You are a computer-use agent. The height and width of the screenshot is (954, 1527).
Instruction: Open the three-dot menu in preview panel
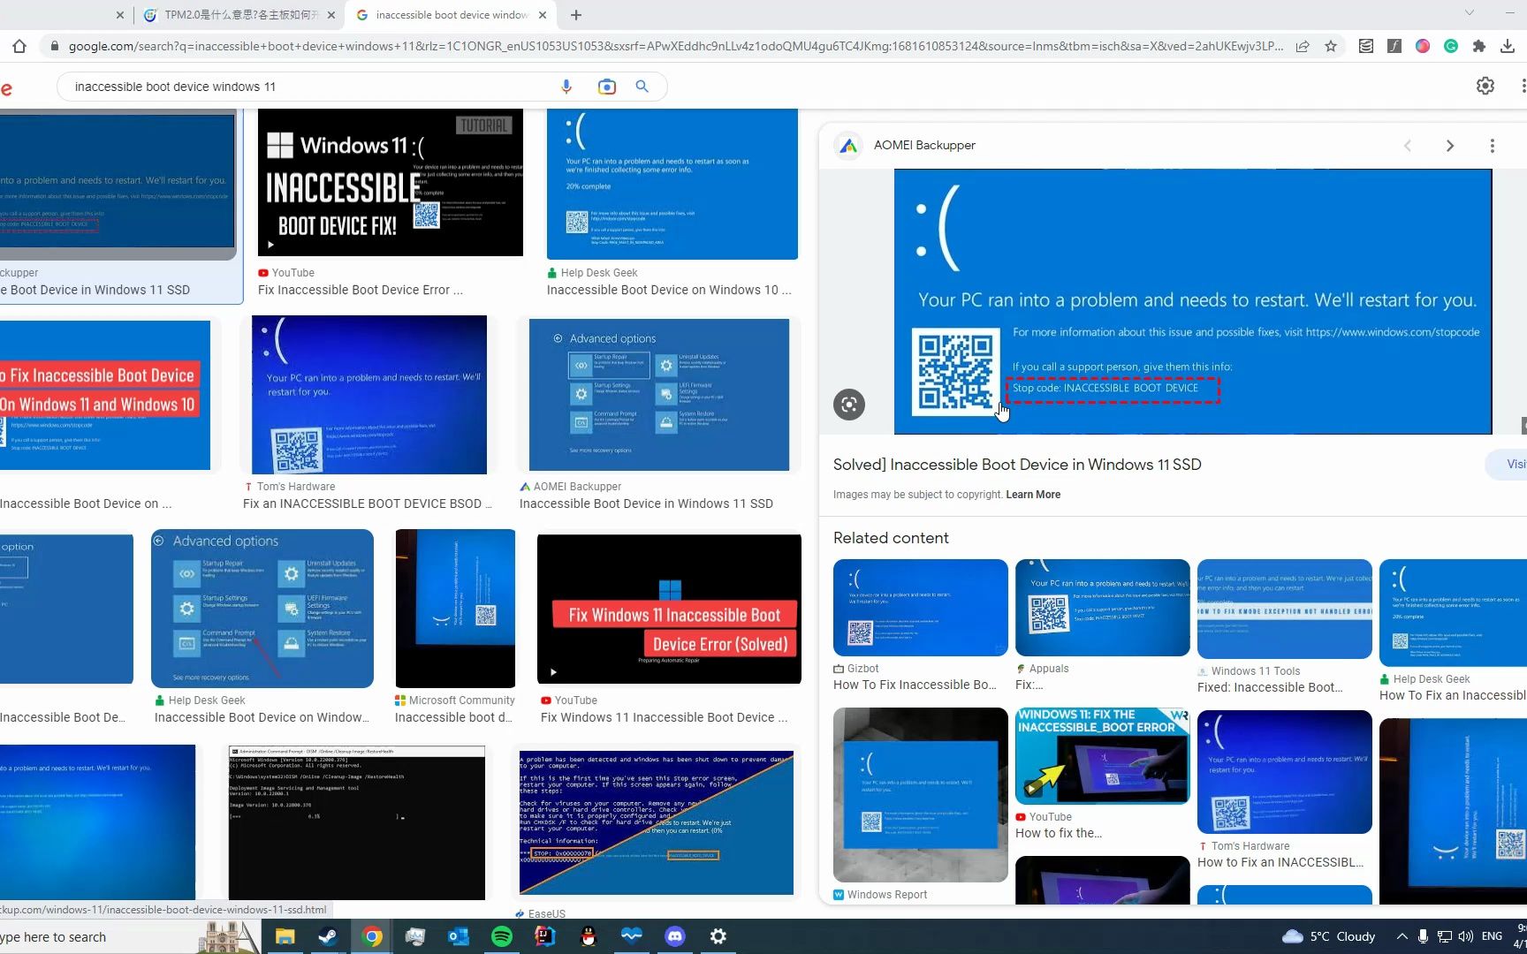coord(1493,146)
